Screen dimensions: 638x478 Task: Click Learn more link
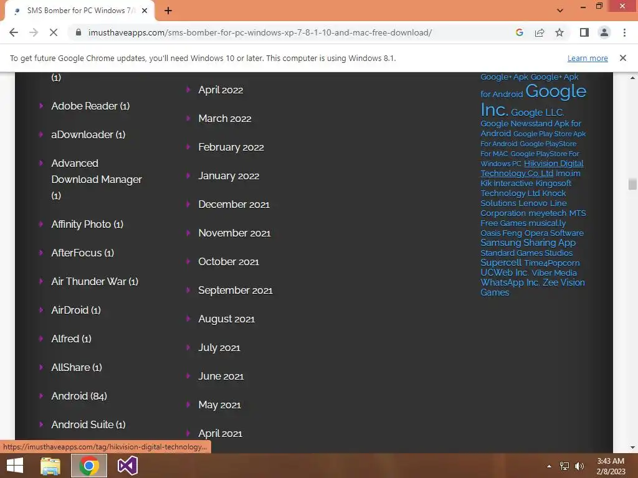pyautogui.click(x=588, y=58)
